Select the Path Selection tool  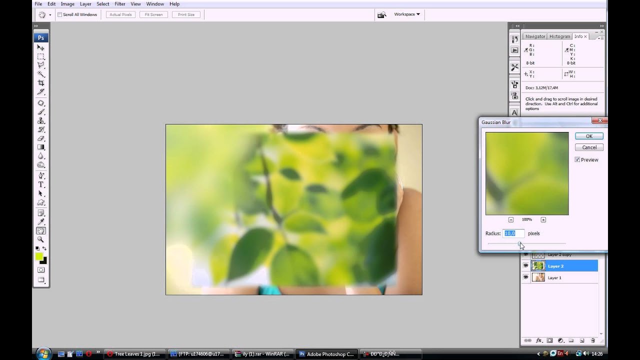pyautogui.click(x=41, y=194)
